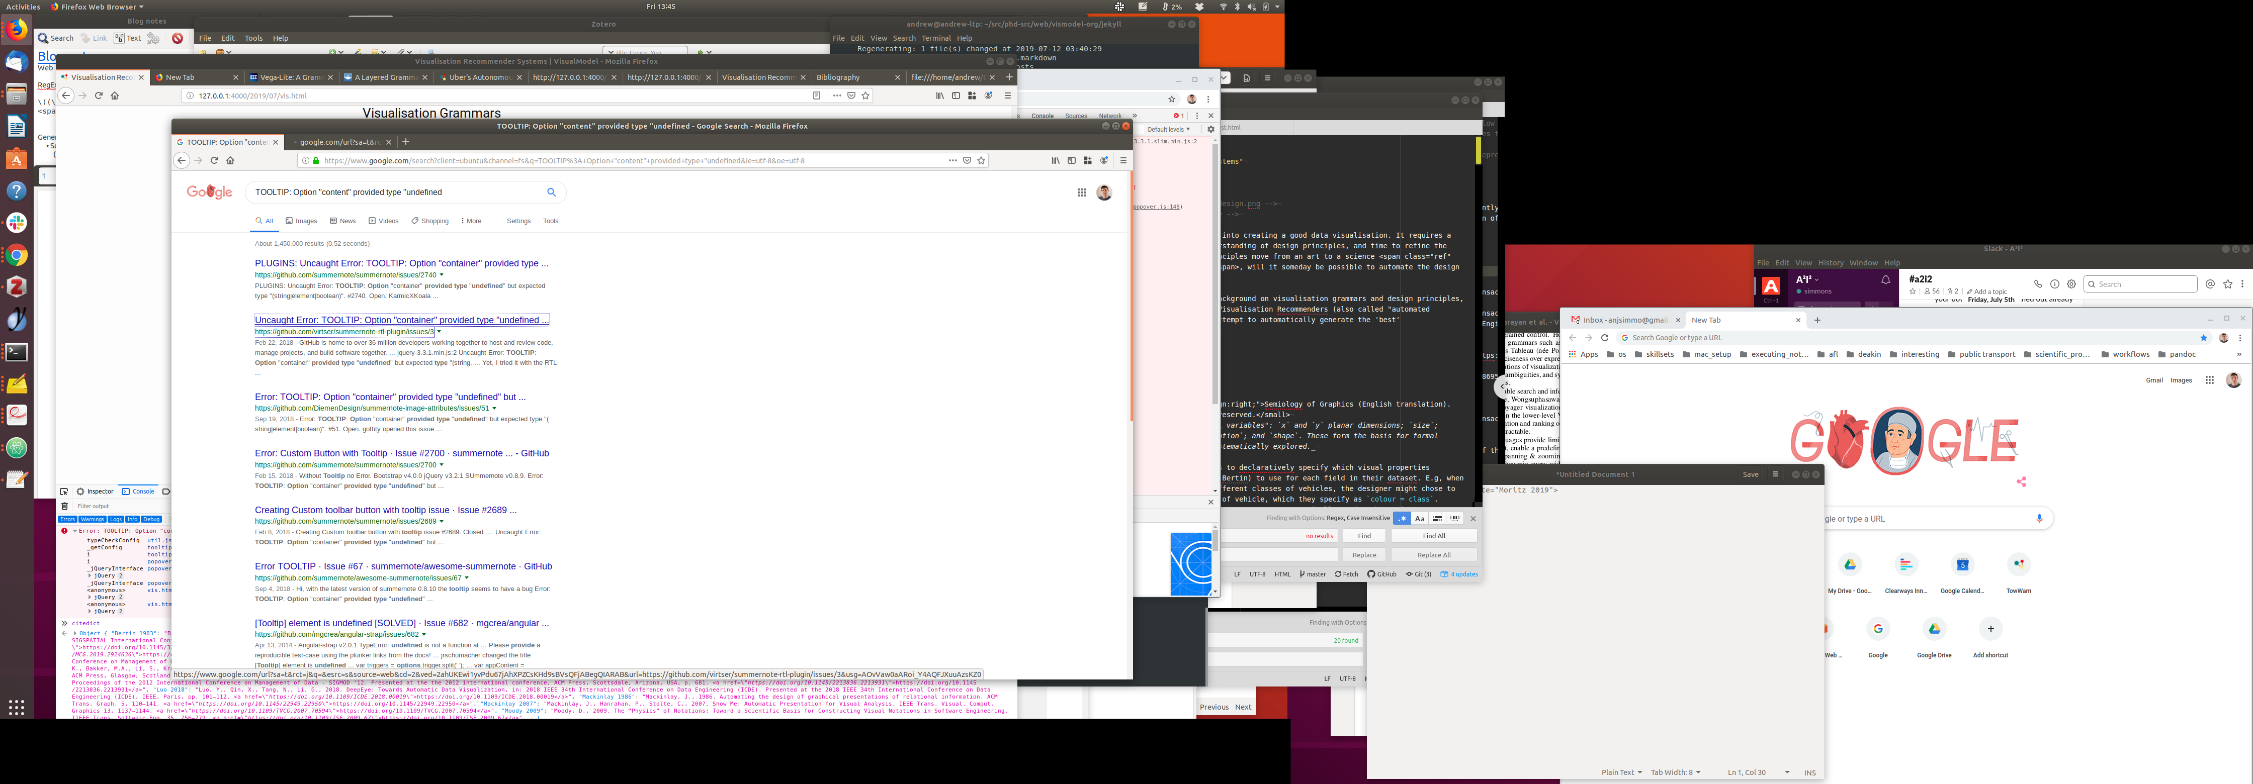Toggle Regex option in Atom find panel
2253x784 pixels.
coord(1402,518)
